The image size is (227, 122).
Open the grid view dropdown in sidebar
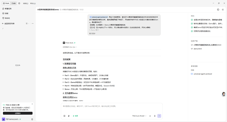click(x=27, y=23)
